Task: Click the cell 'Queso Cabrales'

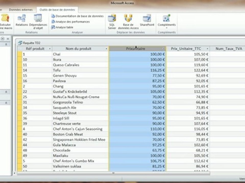Action: (80, 65)
